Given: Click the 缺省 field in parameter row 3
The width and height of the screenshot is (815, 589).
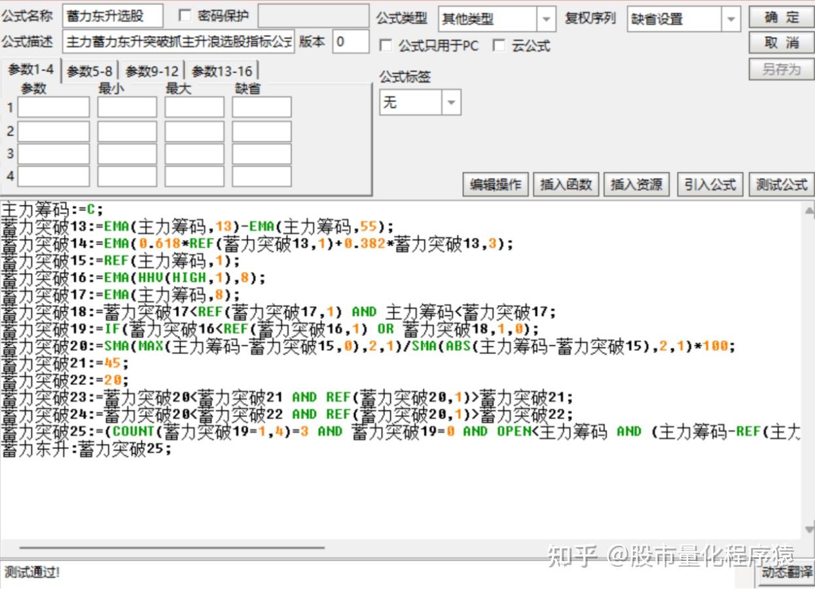Looking at the screenshot, I should 262,154.
